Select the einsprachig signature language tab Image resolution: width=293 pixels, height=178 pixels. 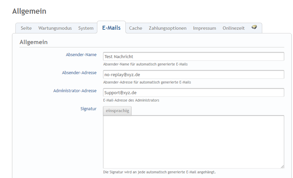[117, 111]
